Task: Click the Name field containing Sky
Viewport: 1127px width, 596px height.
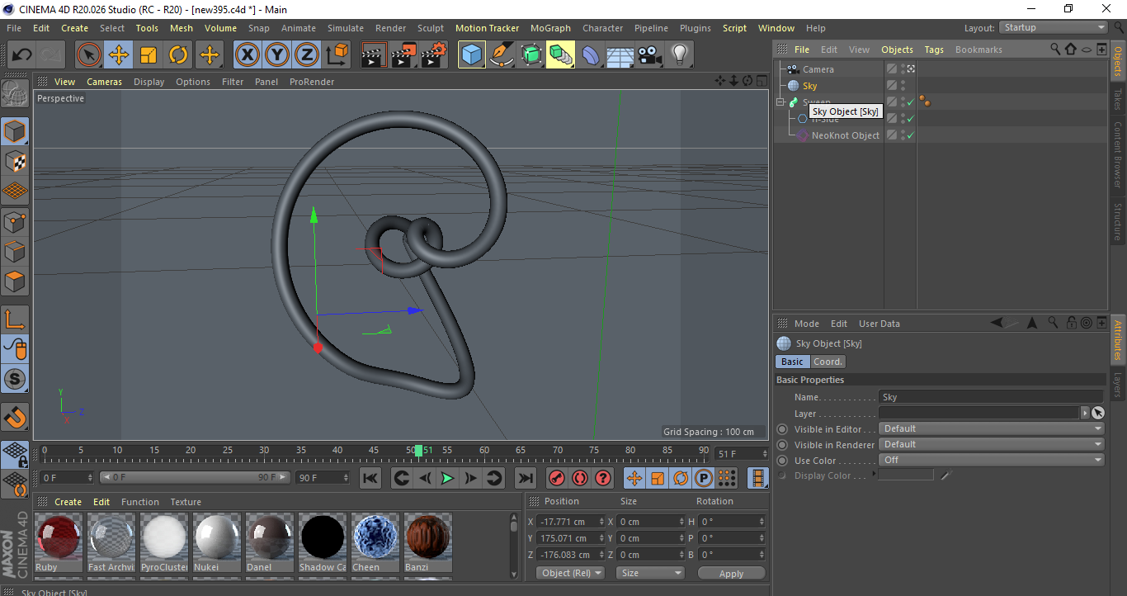Action: point(991,397)
